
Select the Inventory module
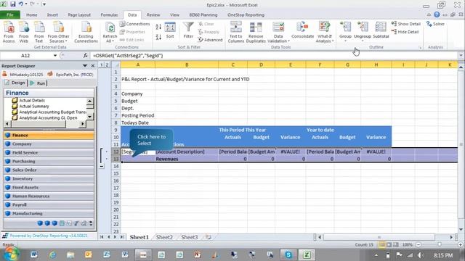click(x=49, y=179)
